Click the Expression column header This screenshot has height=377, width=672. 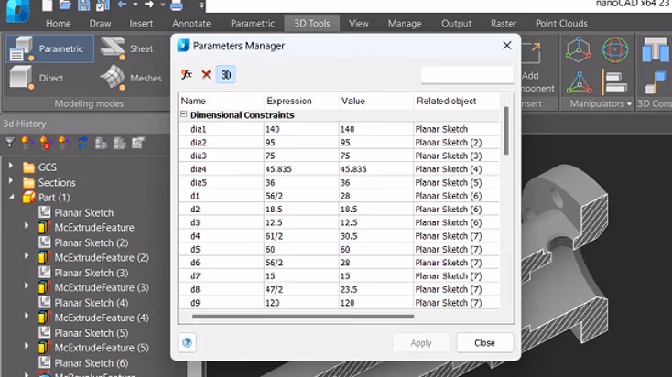pos(289,101)
